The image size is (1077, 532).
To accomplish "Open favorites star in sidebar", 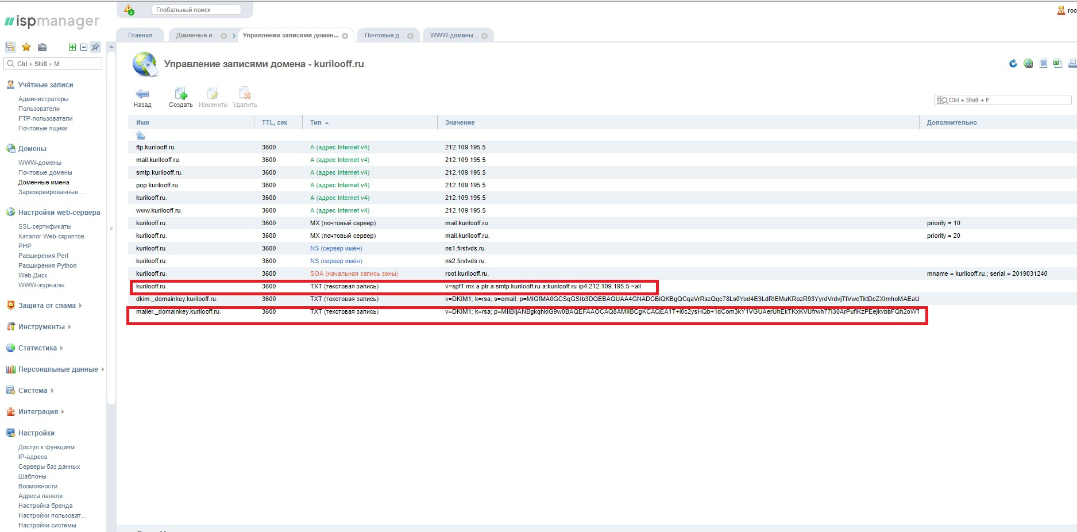I will 26,47.
